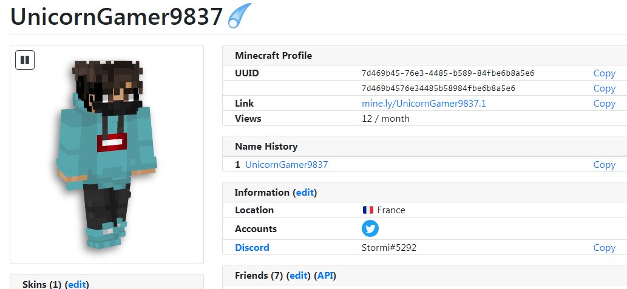Open the Twitter account icon

(x=370, y=229)
